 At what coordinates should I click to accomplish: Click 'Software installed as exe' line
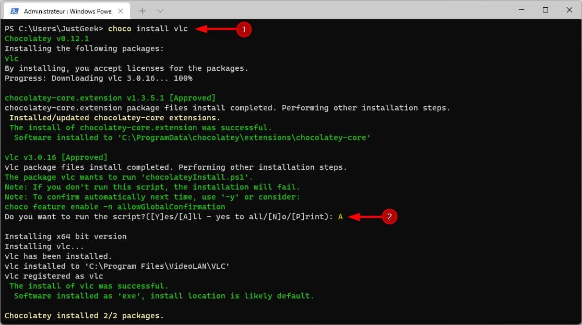click(x=164, y=296)
